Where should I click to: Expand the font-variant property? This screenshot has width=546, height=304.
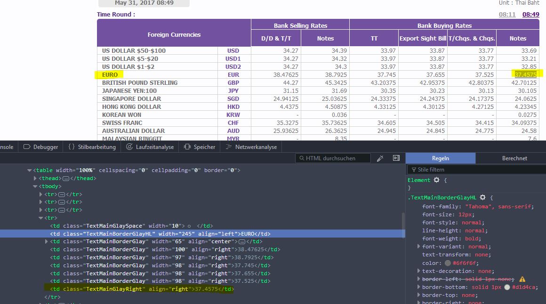pyautogui.click(x=418, y=246)
